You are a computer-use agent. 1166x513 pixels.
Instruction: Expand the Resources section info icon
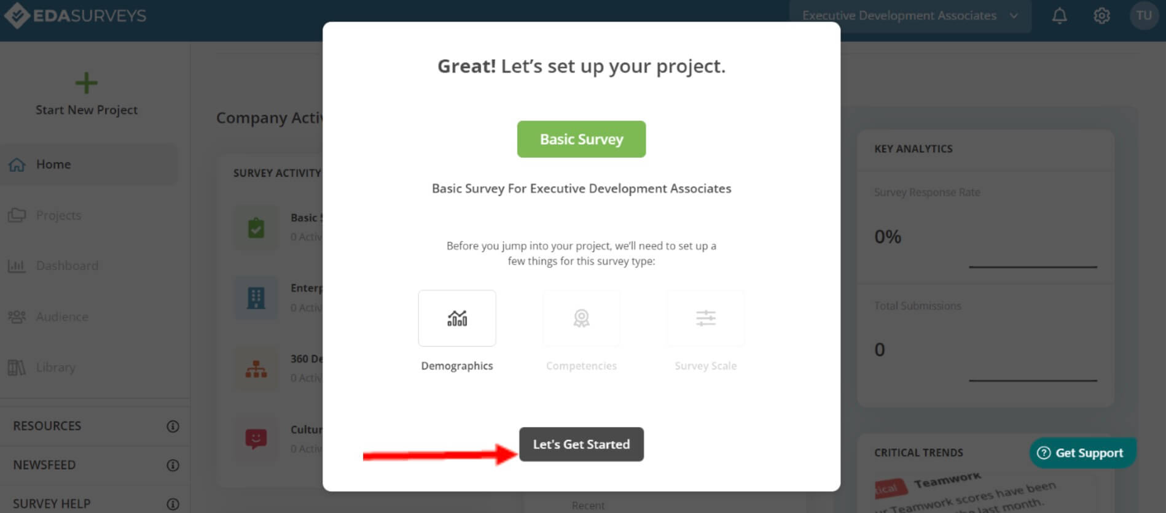[x=173, y=426]
